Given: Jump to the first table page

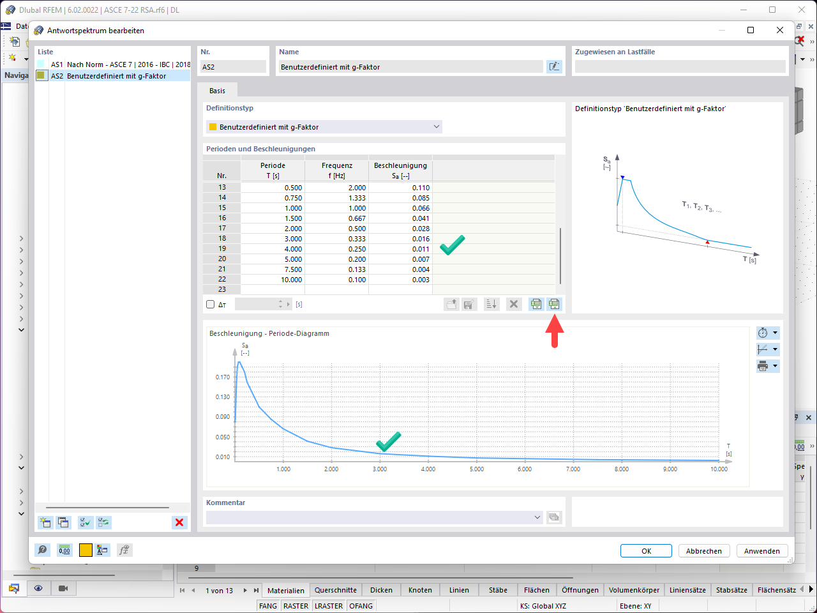Looking at the screenshot, I should click(182, 590).
